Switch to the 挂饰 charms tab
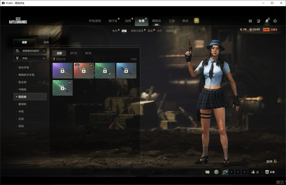 [x=46, y=42]
